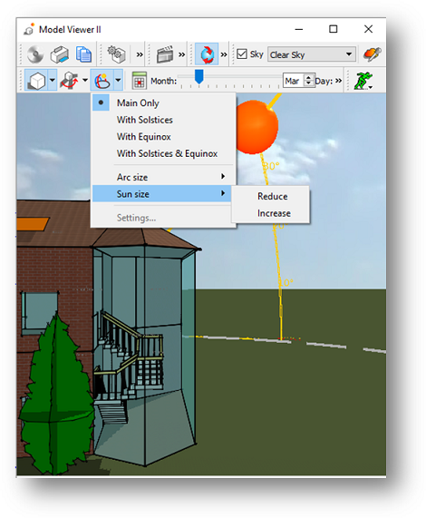Minimize the Model Viewer II window
Screen dimensions: 426x518
pyautogui.click(x=299, y=29)
